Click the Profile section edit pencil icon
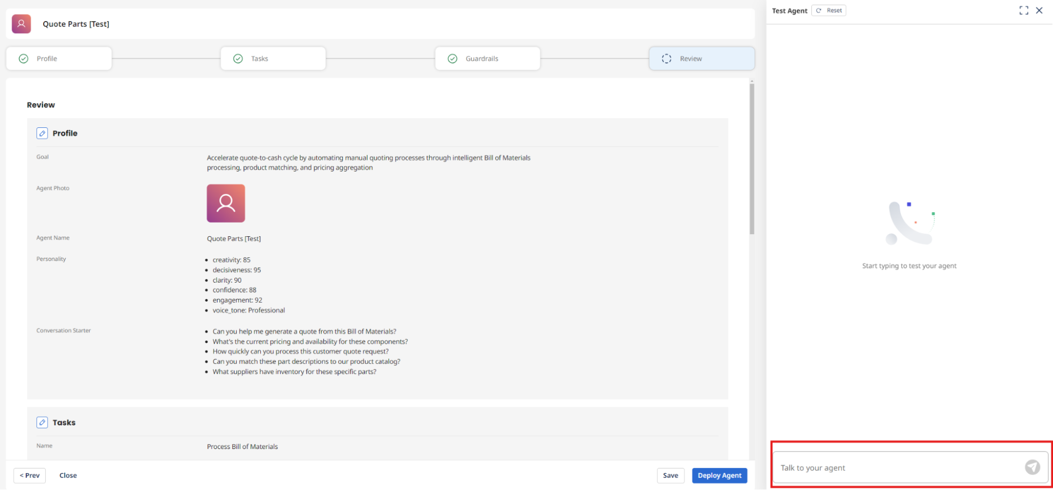Image resolution: width=1053 pixels, height=490 pixels. 42,134
